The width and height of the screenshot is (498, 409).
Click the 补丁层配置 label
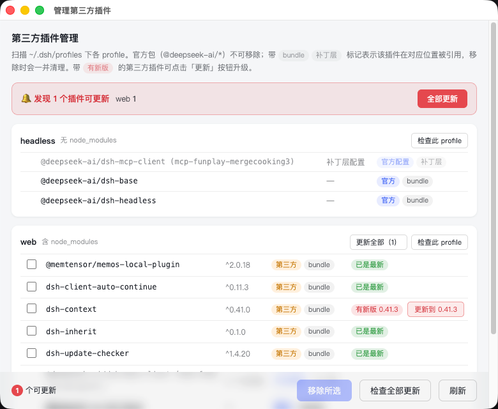pyautogui.click(x=345, y=162)
